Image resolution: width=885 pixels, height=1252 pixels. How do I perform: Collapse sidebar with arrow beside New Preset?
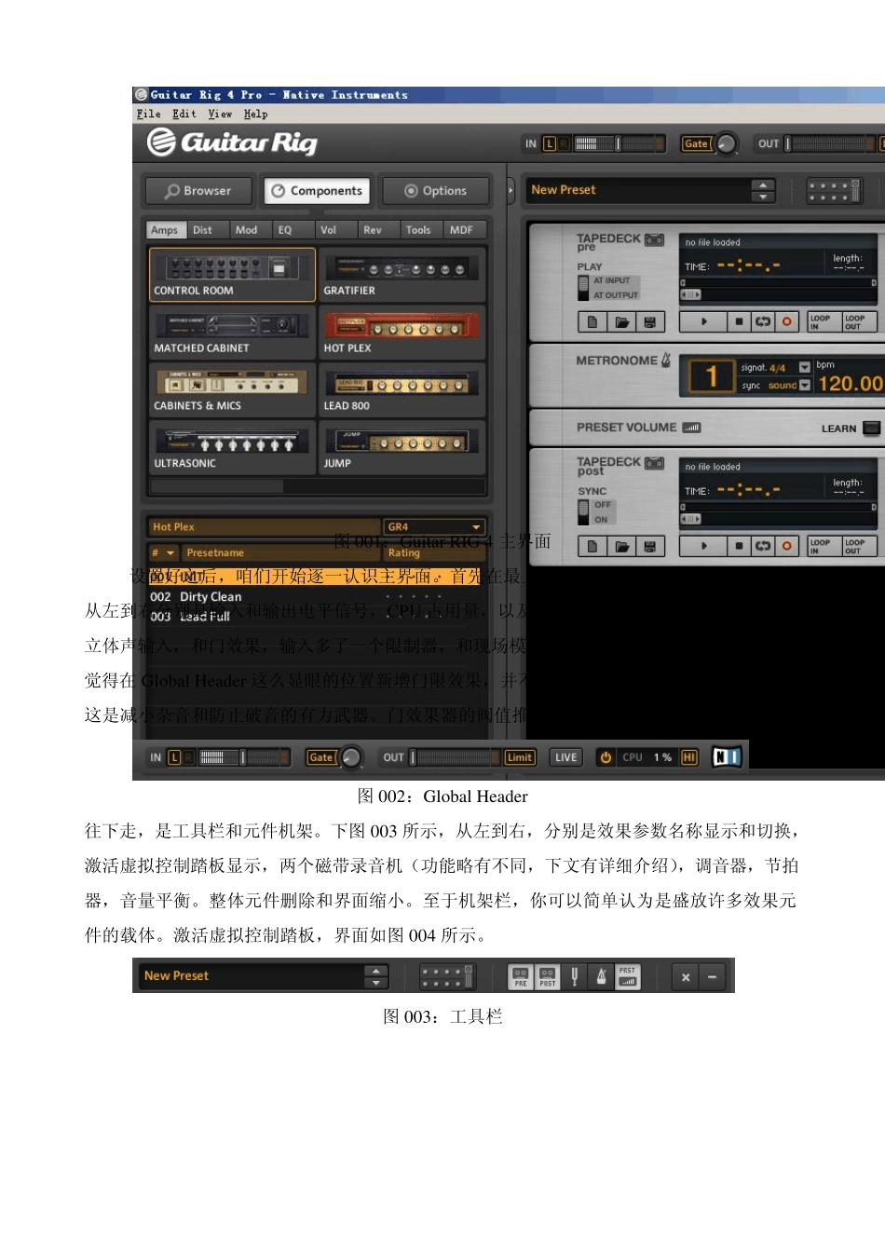[x=511, y=190]
